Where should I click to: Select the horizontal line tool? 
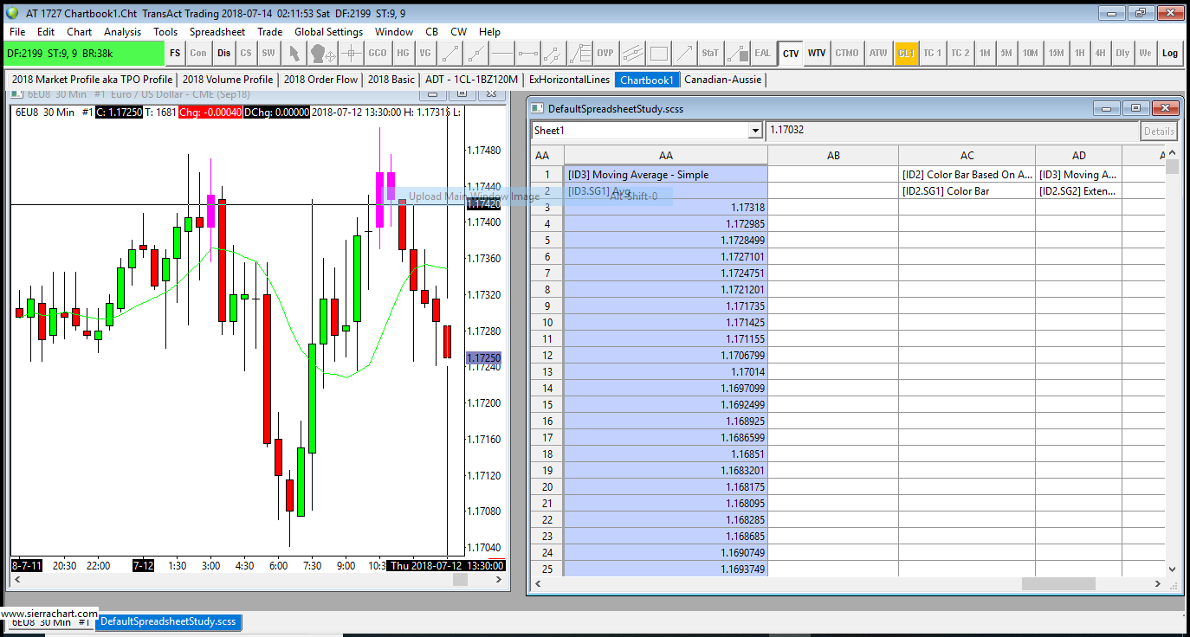point(501,53)
